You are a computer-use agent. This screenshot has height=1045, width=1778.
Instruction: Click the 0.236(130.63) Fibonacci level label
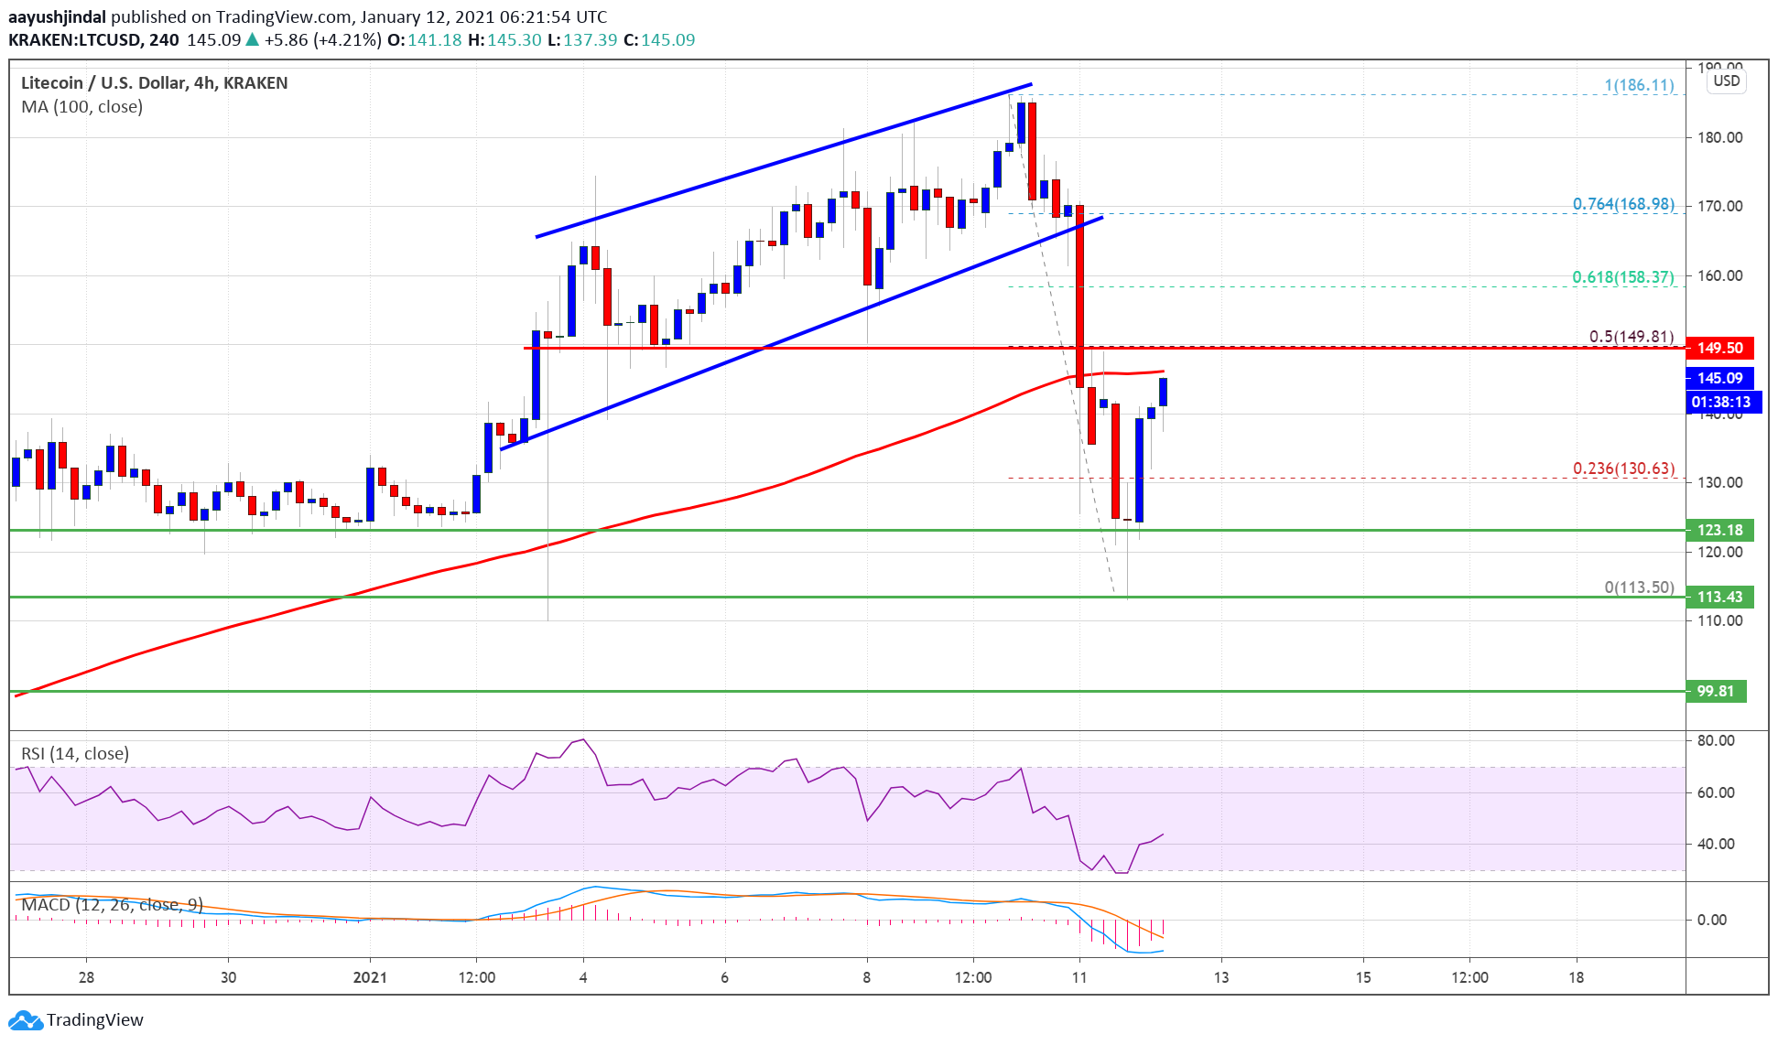point(1623,469)
